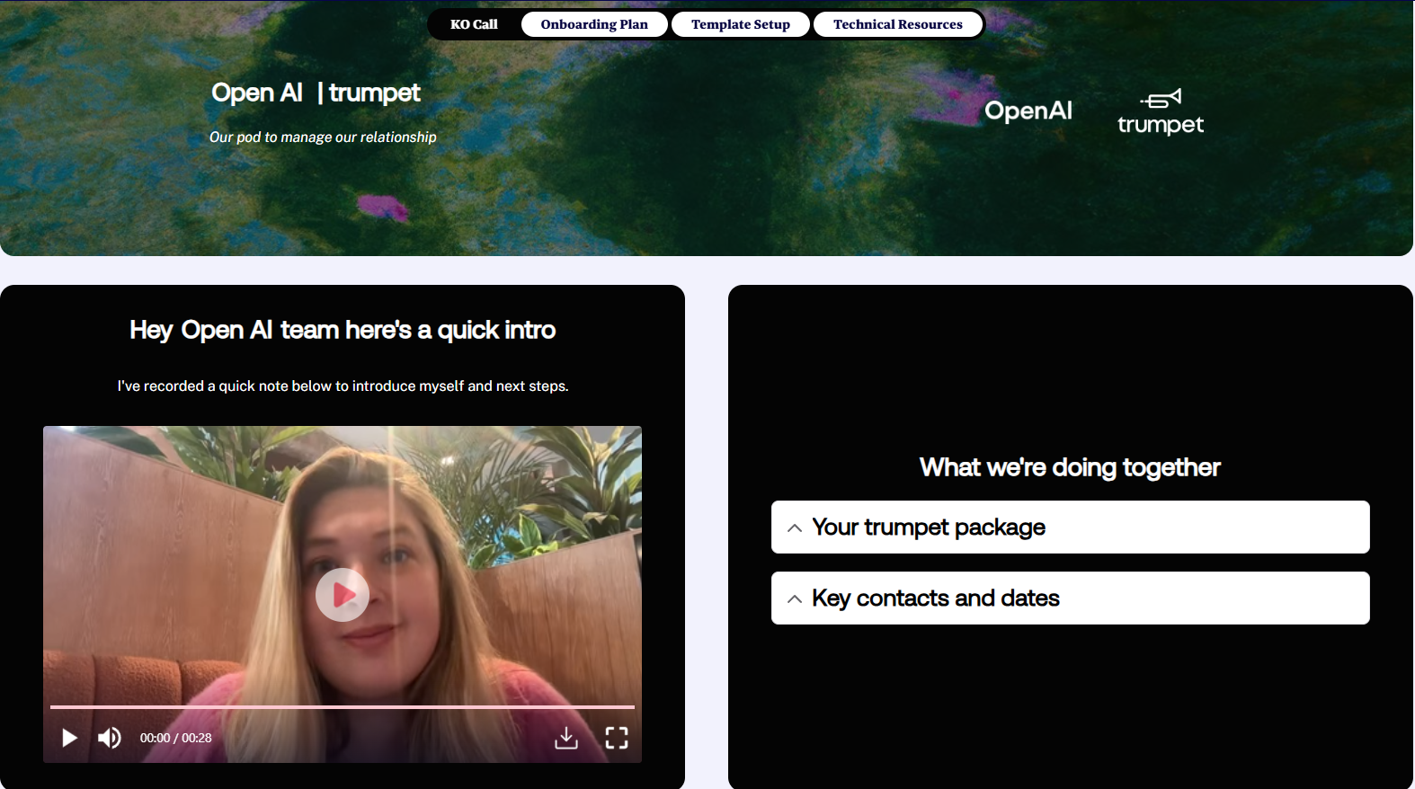Expand the Your trumpet package section
The height and width of the screenshot is (789, 1415).
(x=1071, y=527)
